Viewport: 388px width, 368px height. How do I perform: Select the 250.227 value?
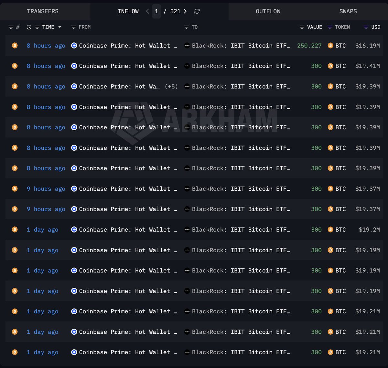tap(309, 46)
